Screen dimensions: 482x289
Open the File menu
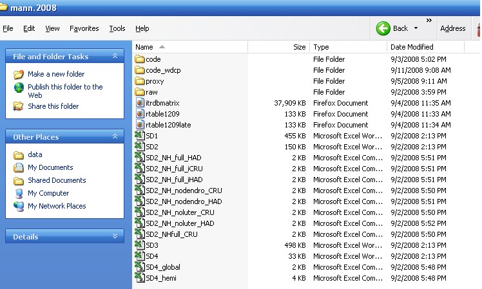pyautogui.click(x=8, y=28)
